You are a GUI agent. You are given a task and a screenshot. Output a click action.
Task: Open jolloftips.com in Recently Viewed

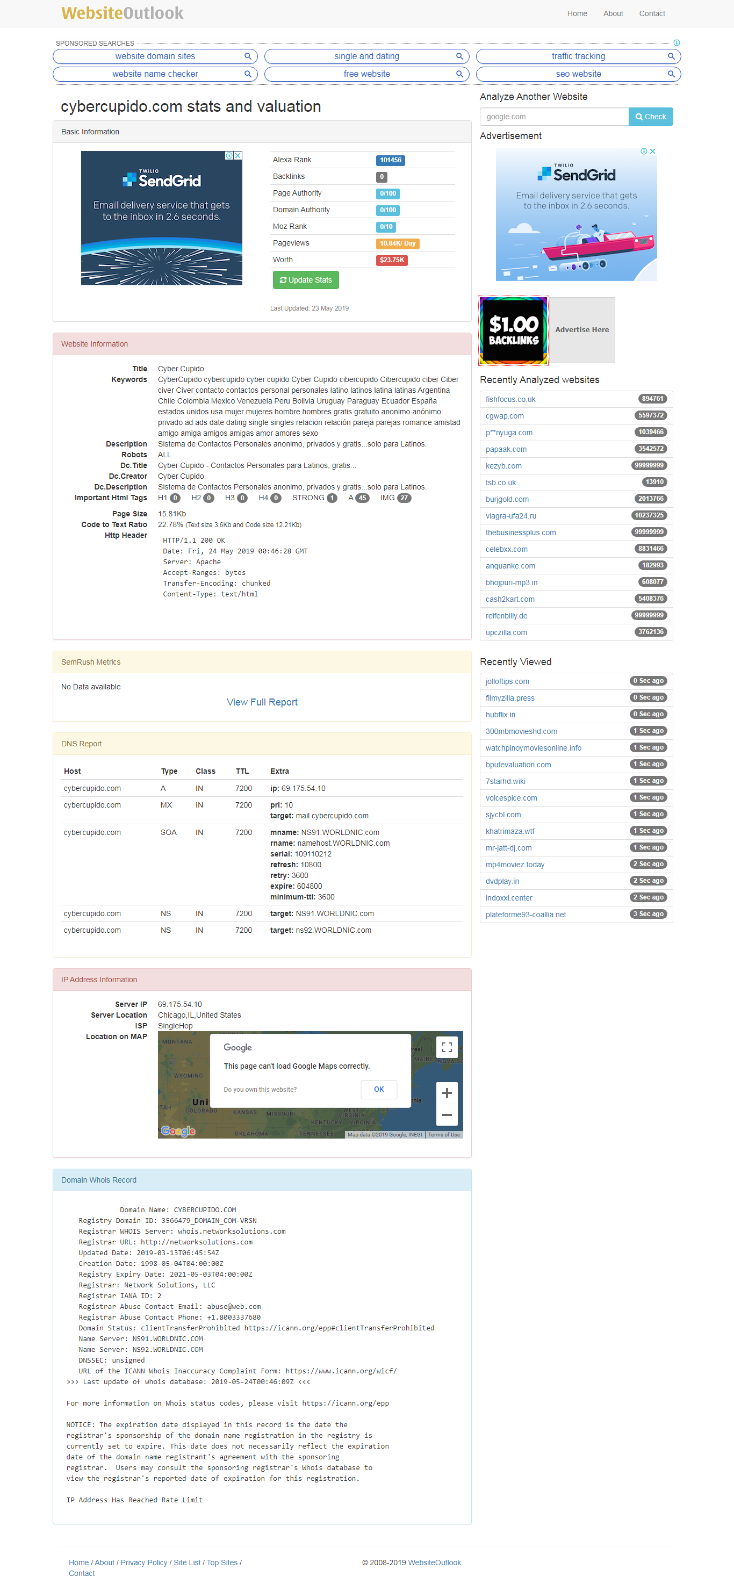coord(507,681)
